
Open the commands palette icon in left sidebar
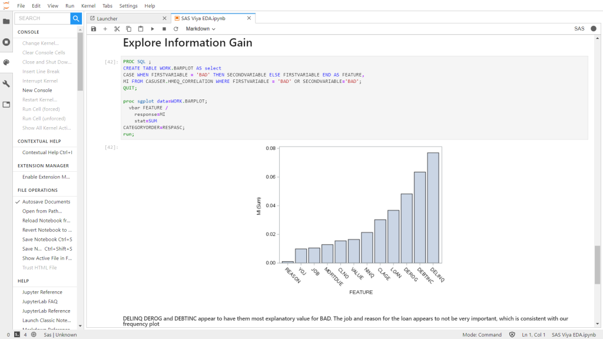pos(6,62)
